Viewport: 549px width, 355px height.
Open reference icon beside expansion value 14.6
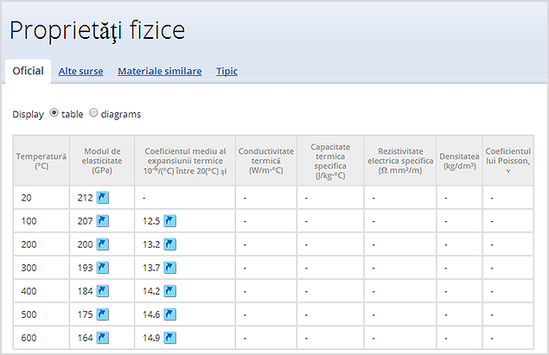(x=169, y=314)
